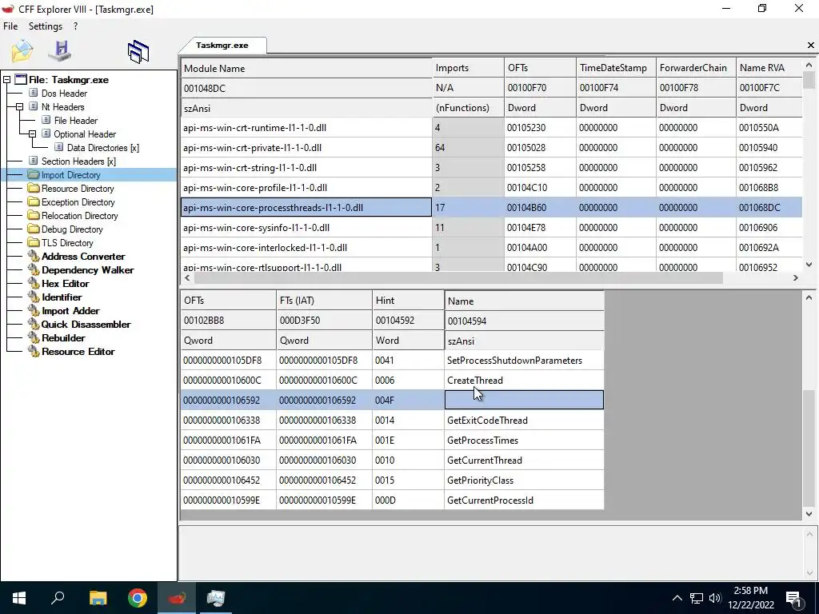Open the Quick Disassembler tool icon

[34, 324]
